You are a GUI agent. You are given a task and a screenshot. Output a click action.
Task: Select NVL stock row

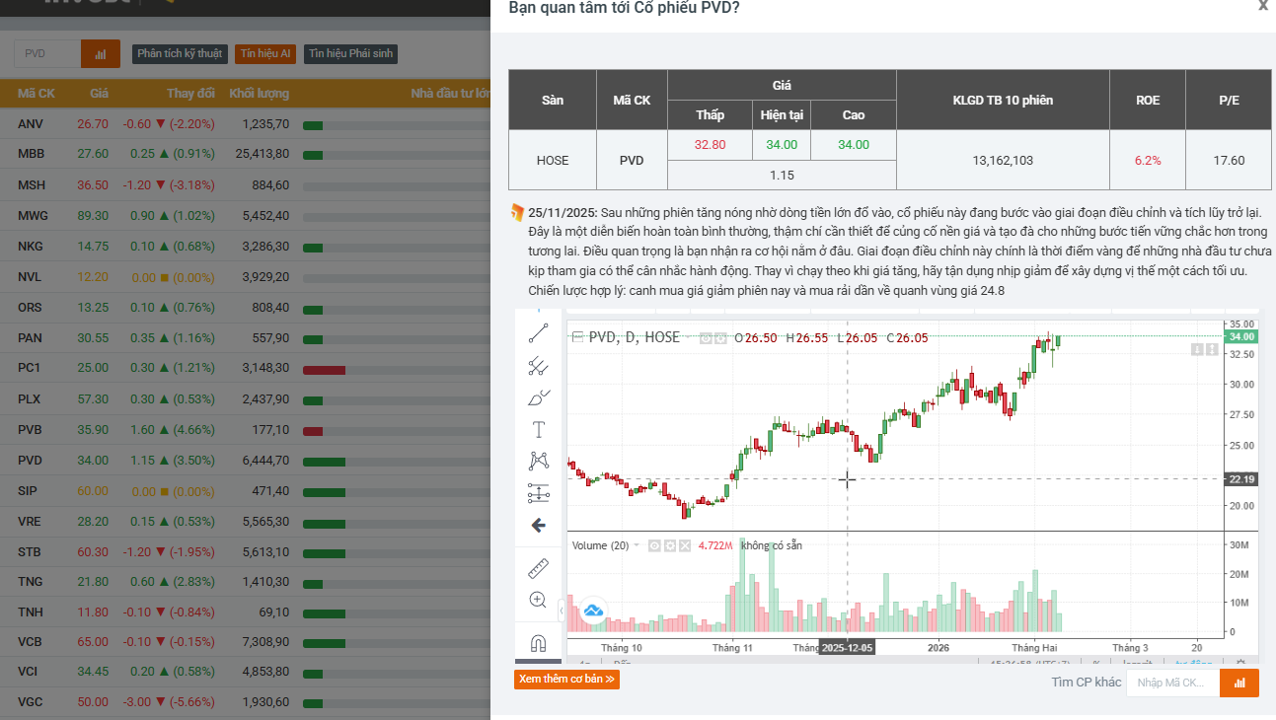pyautogui.click(x=245, y=277)
